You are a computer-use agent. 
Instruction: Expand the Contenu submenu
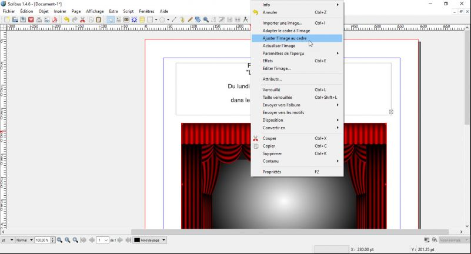pos(297,161)
